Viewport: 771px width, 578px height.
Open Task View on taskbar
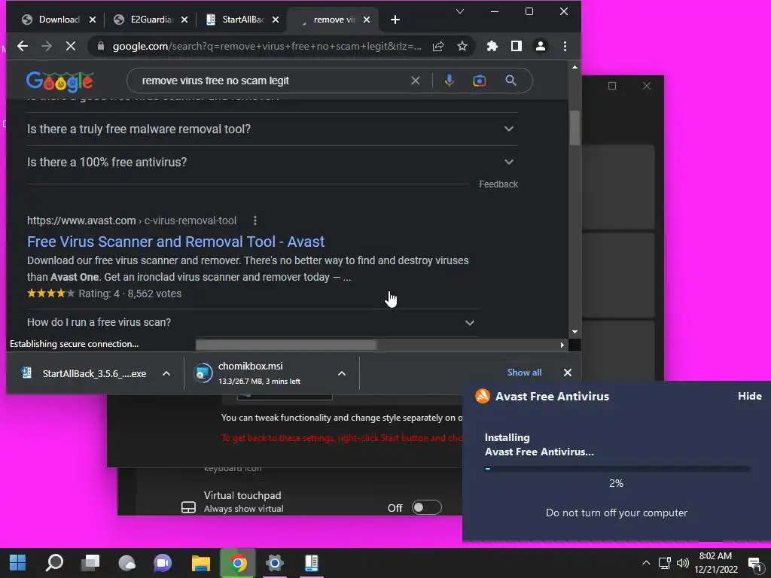[90, 563]
